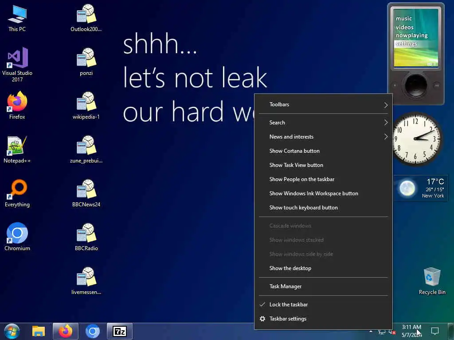This screenshot has width=454, height=340.
Task: Click the taskbar clock showing 3:11 AM
Action: tap(411, 331)
